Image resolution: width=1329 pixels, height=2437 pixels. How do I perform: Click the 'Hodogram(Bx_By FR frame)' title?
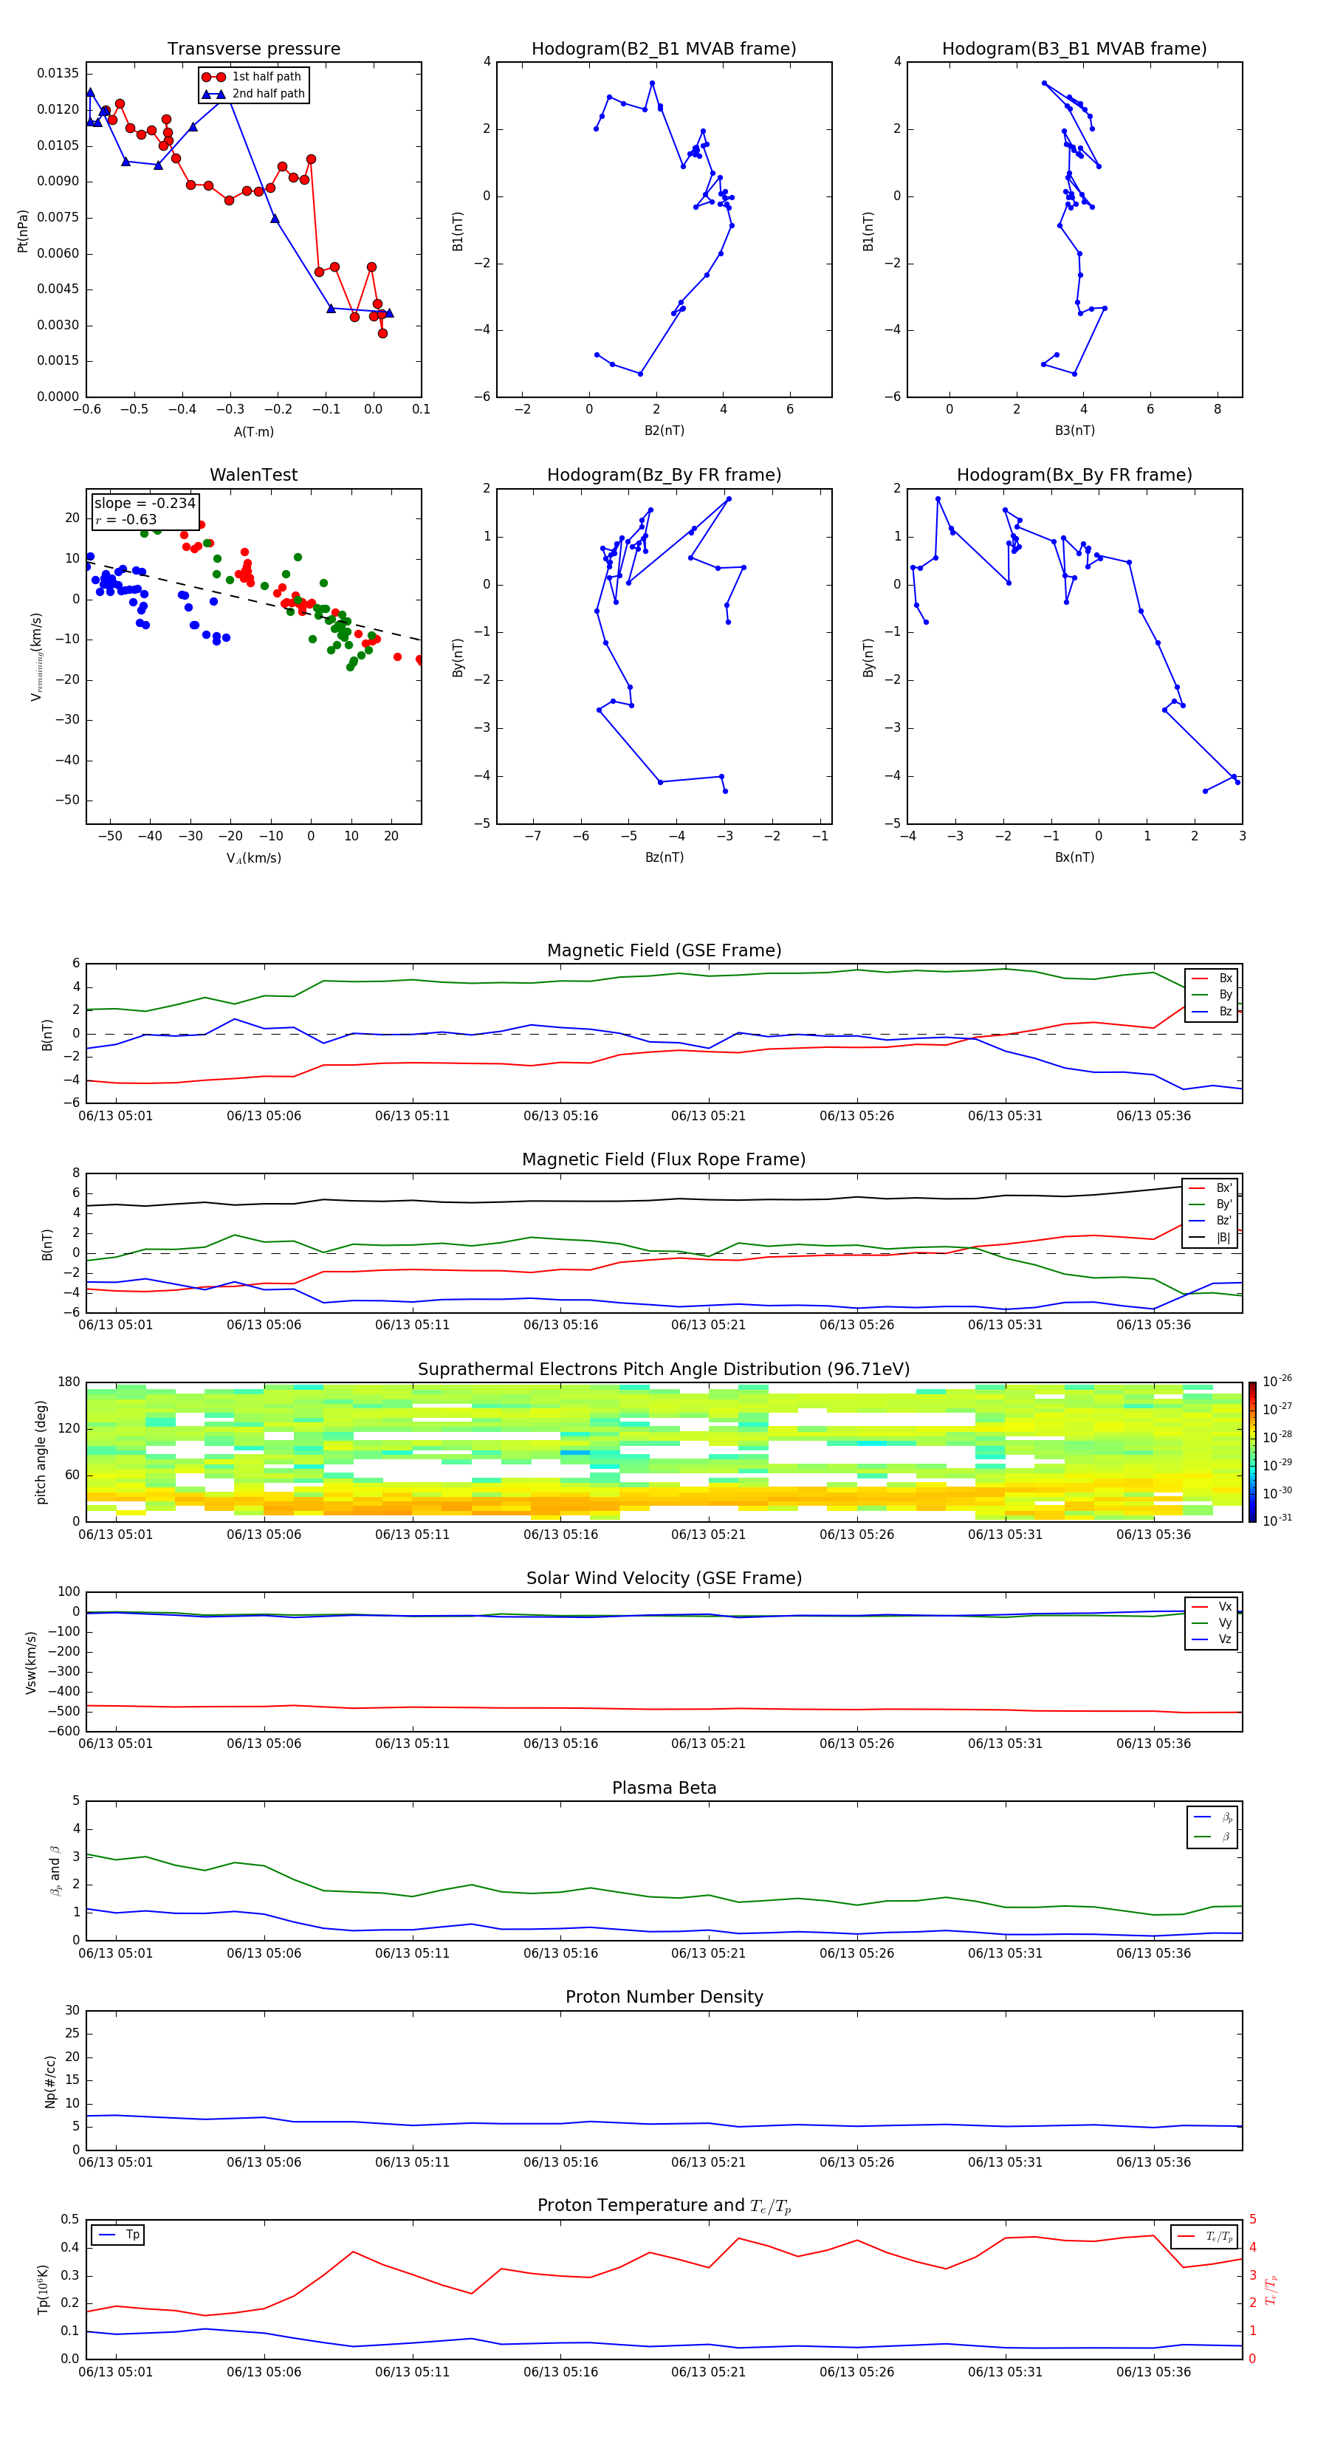[x=1074, y=475]
